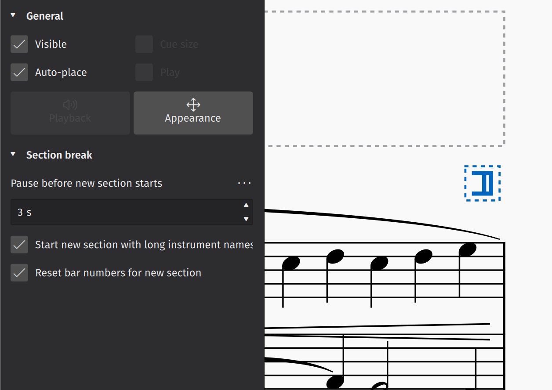Image resolution: width=552 pixels, height=390 pixels.
Task: Toggle Start new section with long instrument names
Action: coord(19,245)
